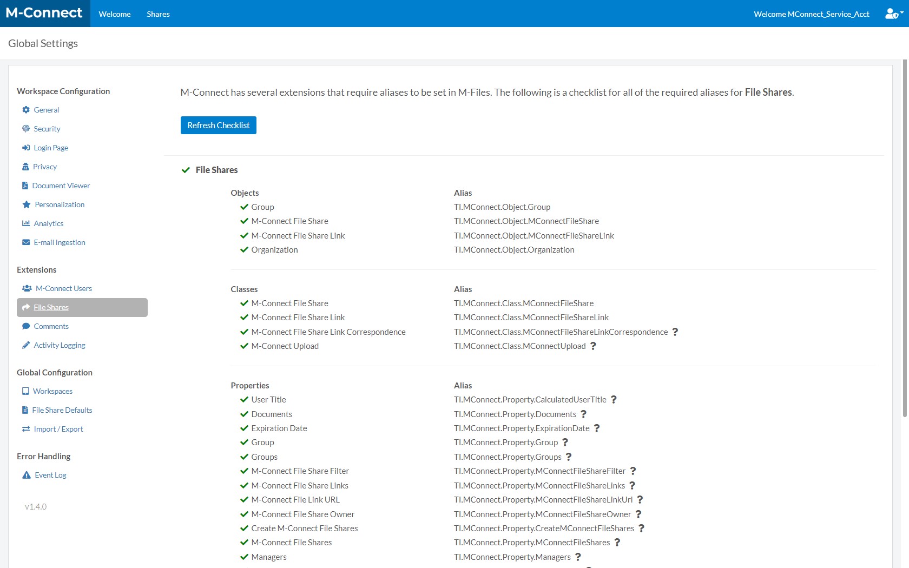Click the Comments speech bubble icon
The height and width of the screenshot is (568, 909).
pos(25,326)
